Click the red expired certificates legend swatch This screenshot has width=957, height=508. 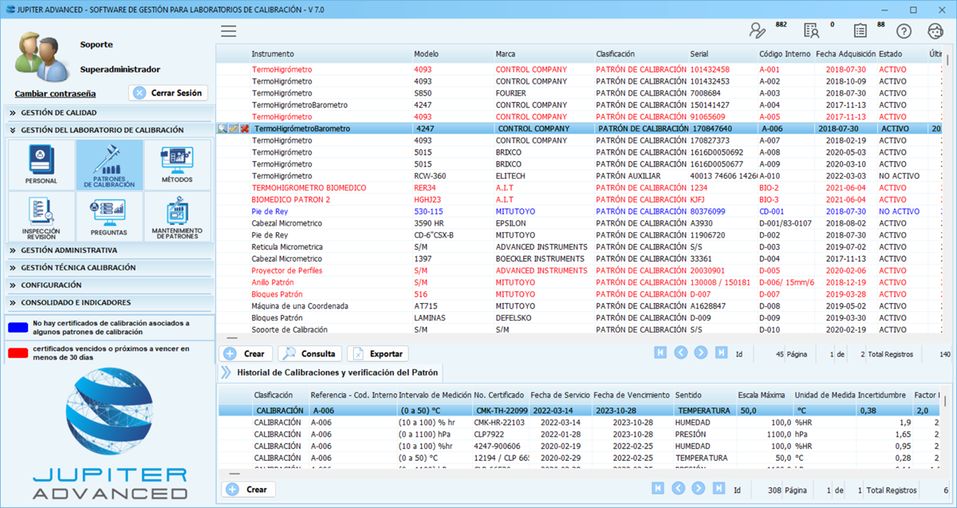[x=17, y=353]
